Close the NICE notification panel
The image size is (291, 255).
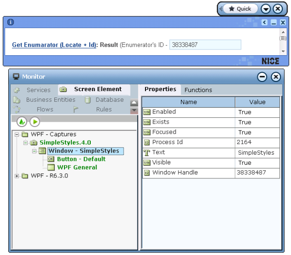click(283, 22)
